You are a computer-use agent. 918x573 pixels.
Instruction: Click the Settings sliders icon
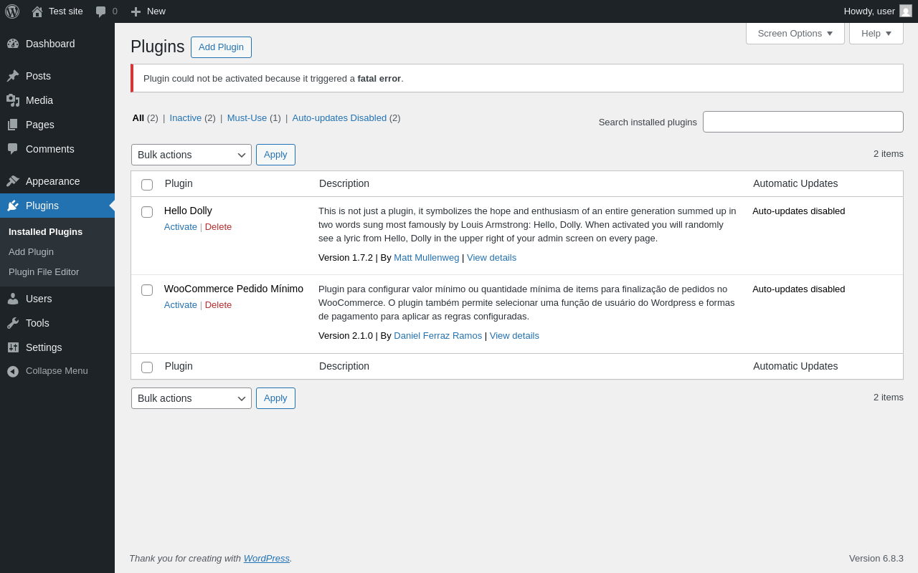click(13, 347)
